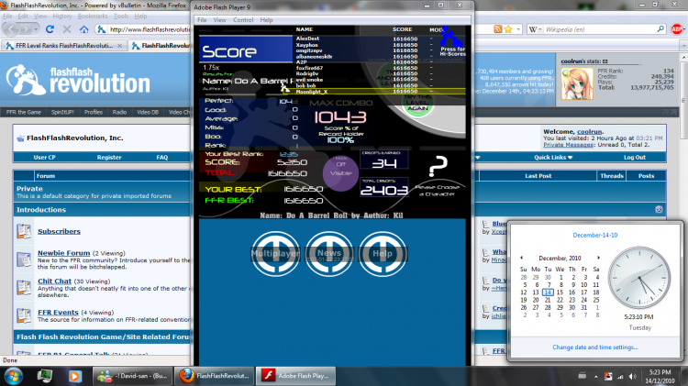Viewport: 688px width, 386px height.
Task: Click the Stop loading icon
Action: coord(67,29)
